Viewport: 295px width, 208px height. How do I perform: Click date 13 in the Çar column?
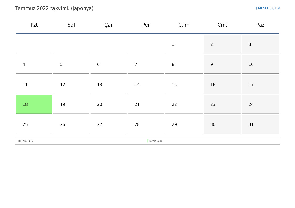109,85
